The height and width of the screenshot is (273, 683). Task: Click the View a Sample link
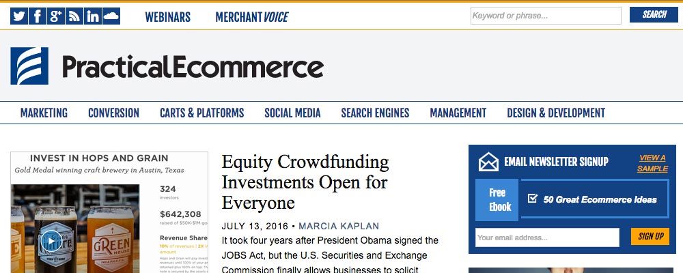(652, 163)
